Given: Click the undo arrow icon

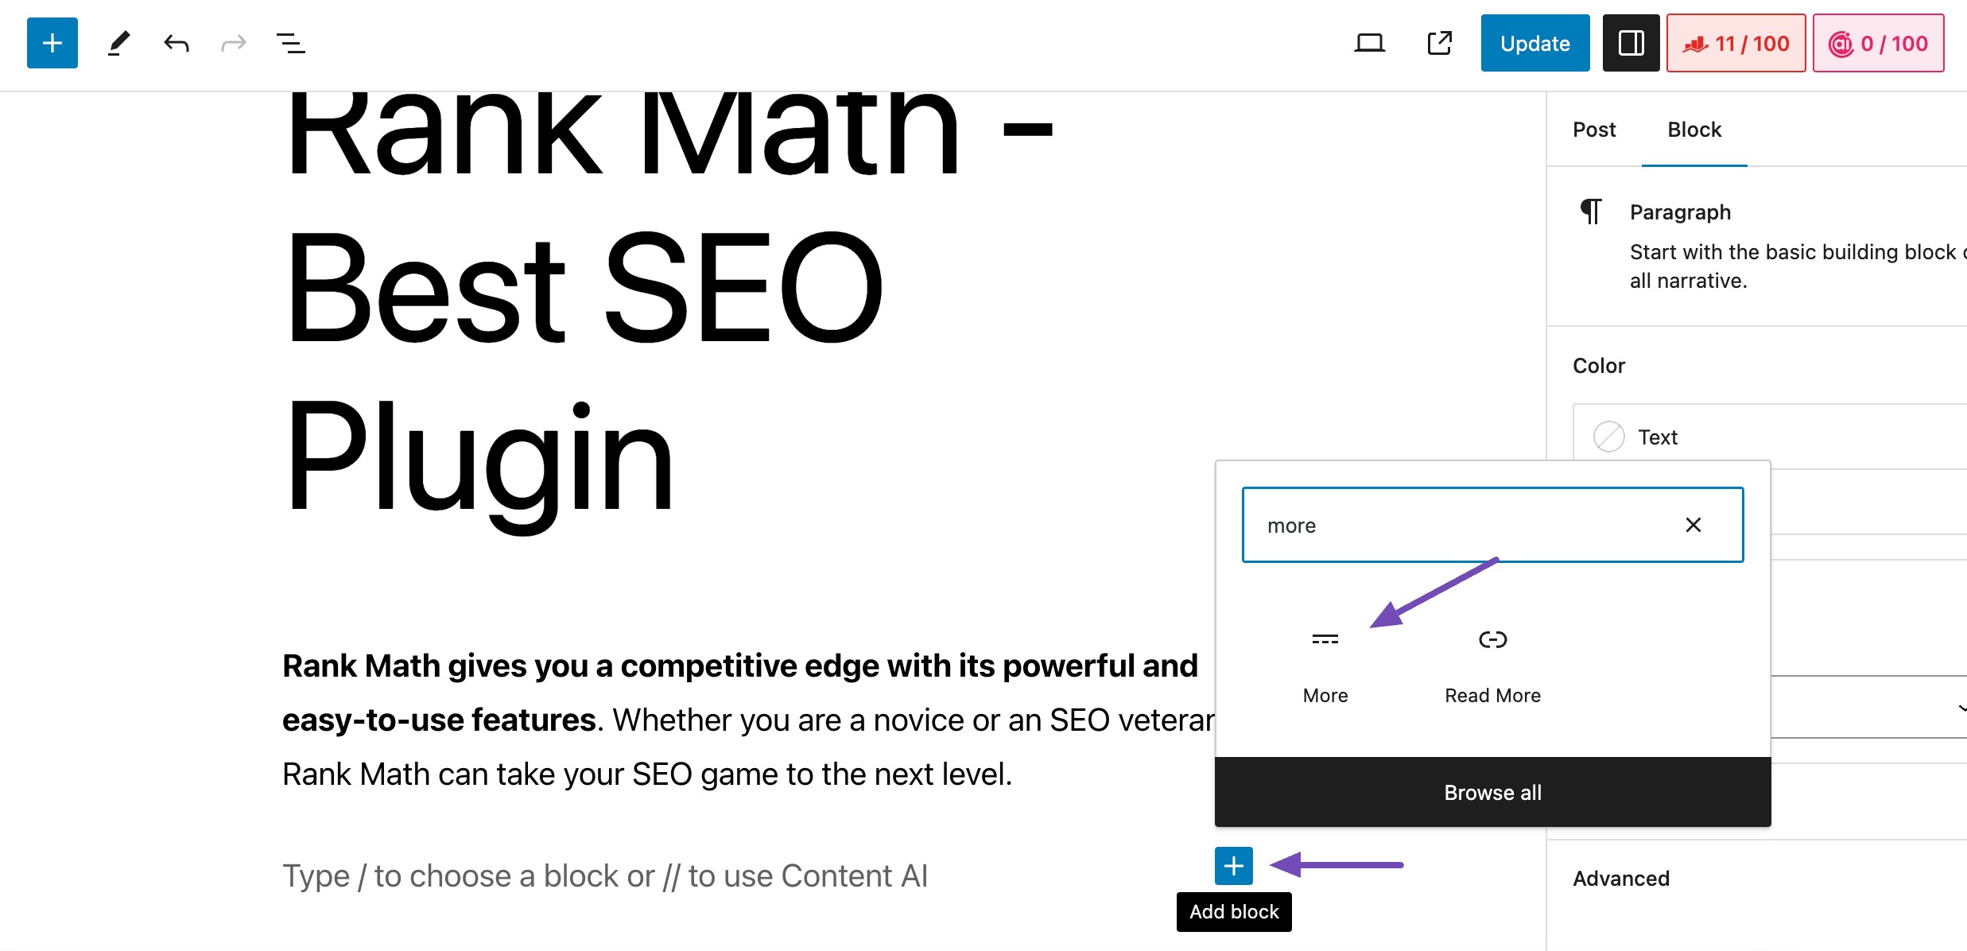Looking at the screenshot, I should tap(176, 44).
